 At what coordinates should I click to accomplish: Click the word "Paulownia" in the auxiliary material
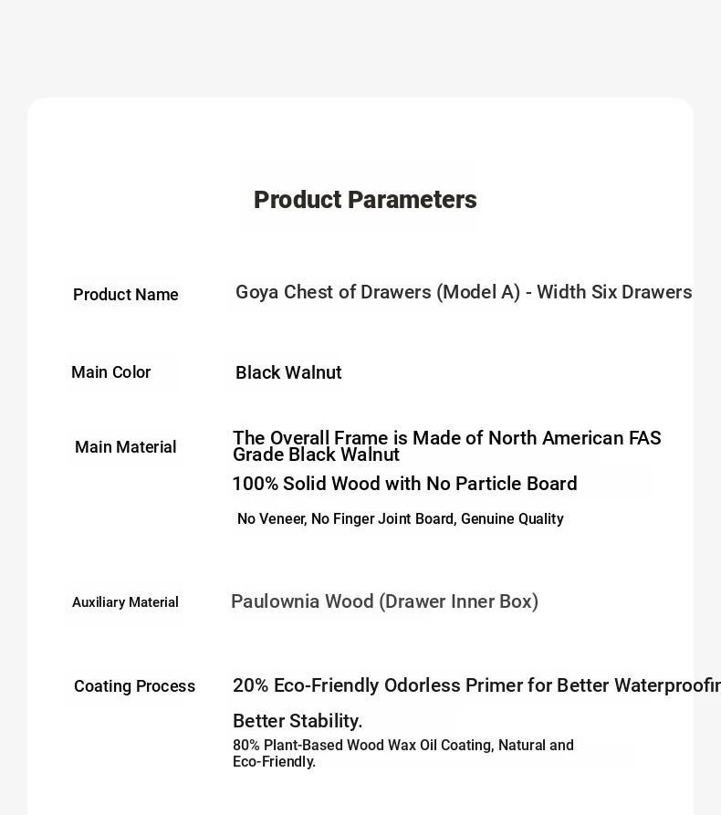coord(276,601)
